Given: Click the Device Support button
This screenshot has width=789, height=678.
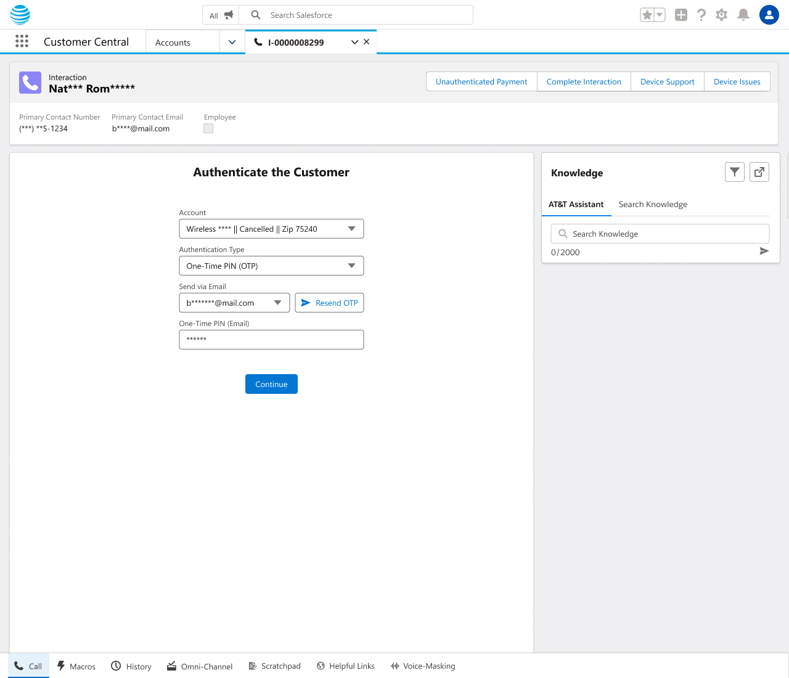Looking at the screenshot, I should pos(668,81).
